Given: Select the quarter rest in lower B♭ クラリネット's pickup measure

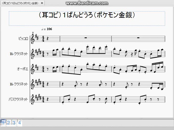Looking at the screenshot, I should point(48,84).
